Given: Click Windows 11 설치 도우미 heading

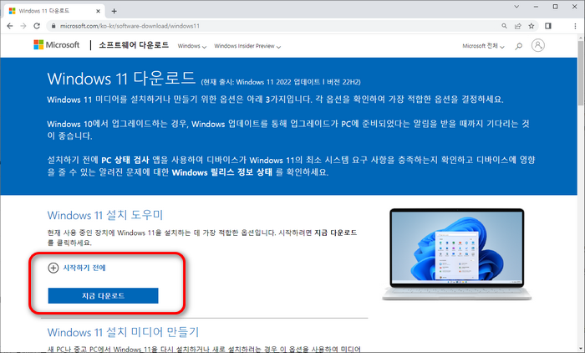Looking at the screenshot, I should tap(105, 215).
